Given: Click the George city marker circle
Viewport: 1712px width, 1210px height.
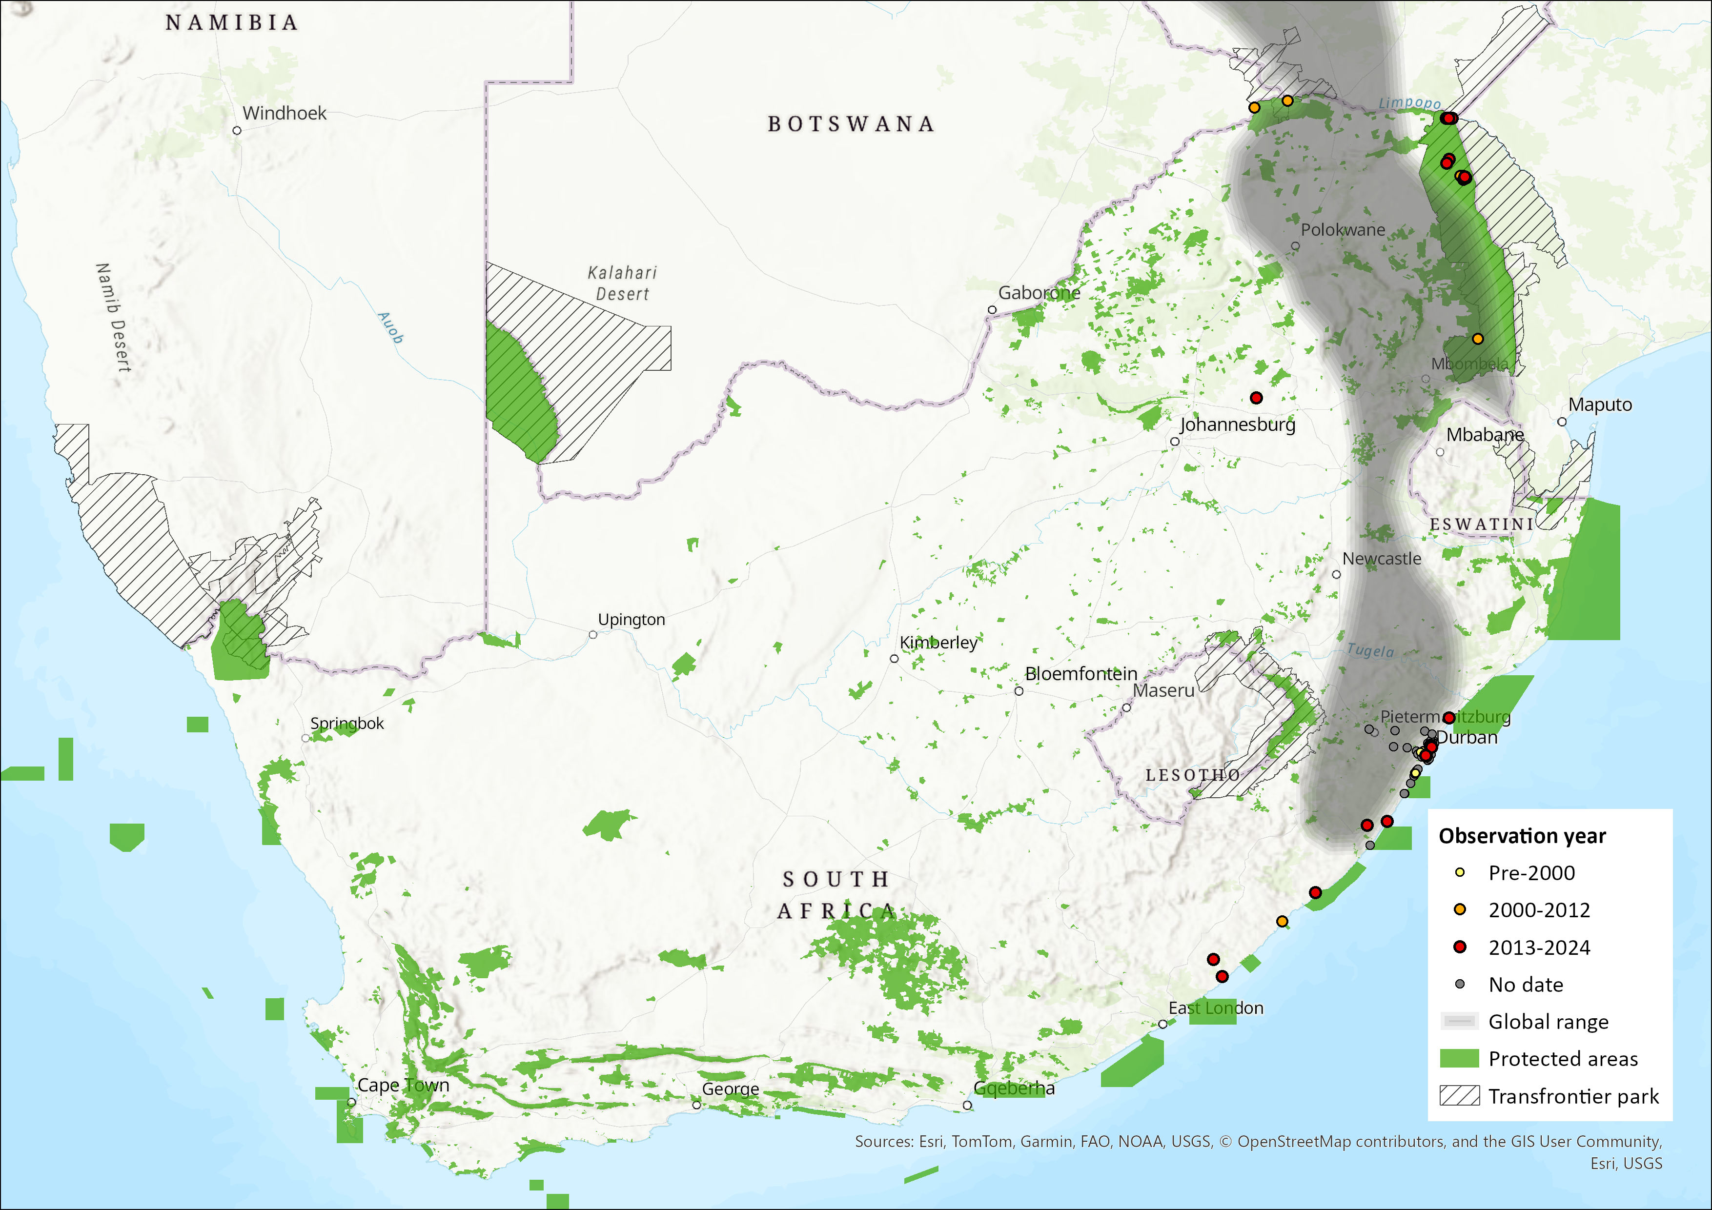Looking at the screenshot, I should pyautogui.click(x=696, y=1105).
